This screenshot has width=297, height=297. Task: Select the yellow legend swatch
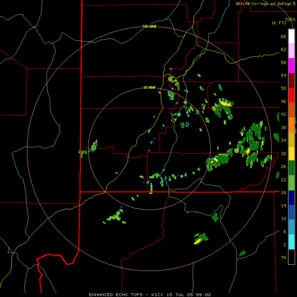click(x=291, y=154)
